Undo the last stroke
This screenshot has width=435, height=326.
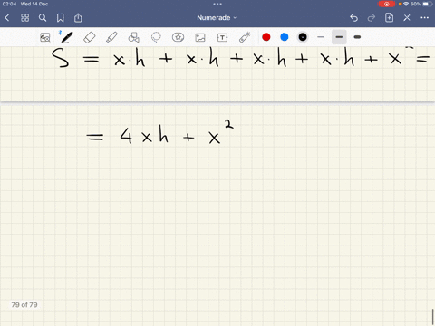[x=353, y=18]
